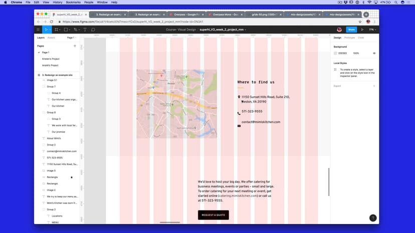Viewport: 415px width, 233px height.
Task: Switch to the Prototype tab
Action: pyautogui.click(x=349, y=37)
